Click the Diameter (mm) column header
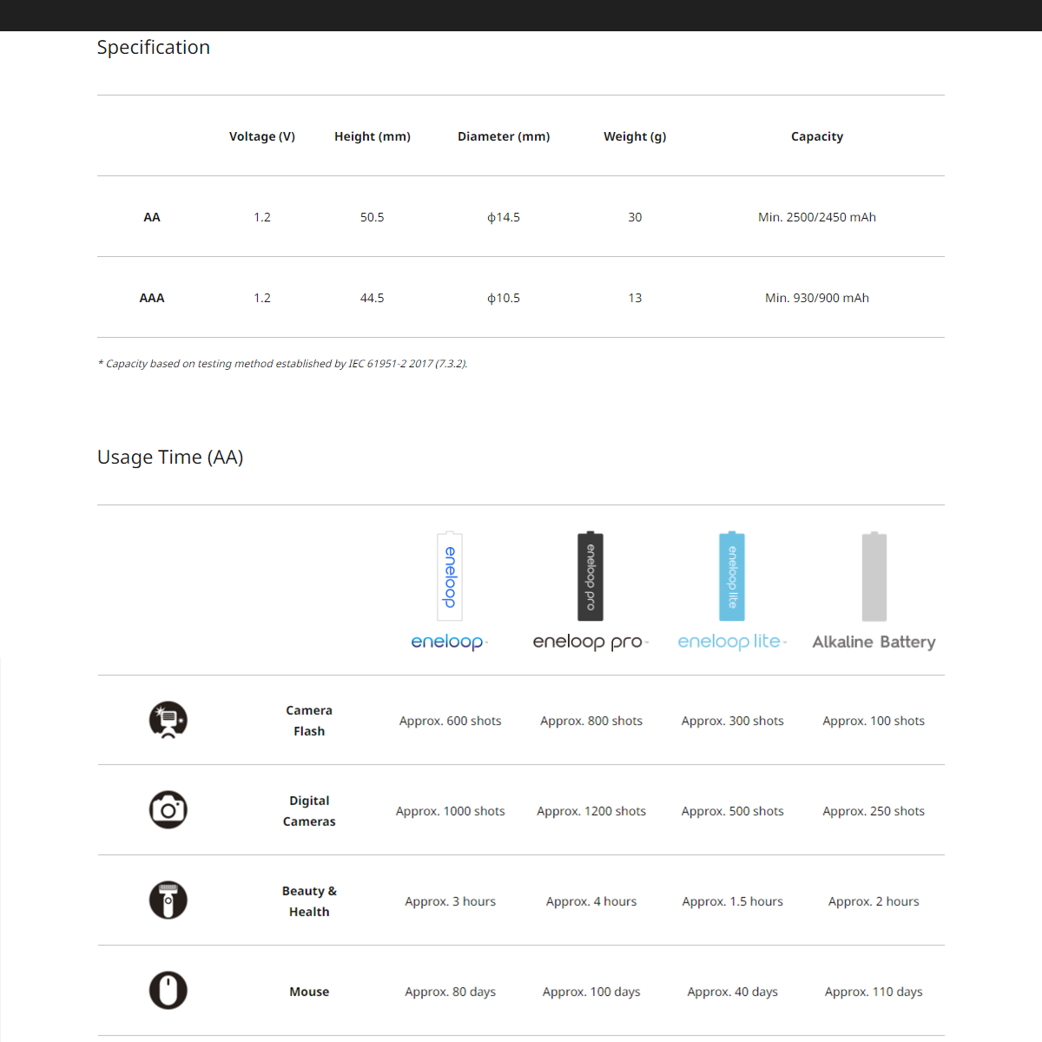Viewport: 1042px width, 1042px height. (x=504, y=136)
